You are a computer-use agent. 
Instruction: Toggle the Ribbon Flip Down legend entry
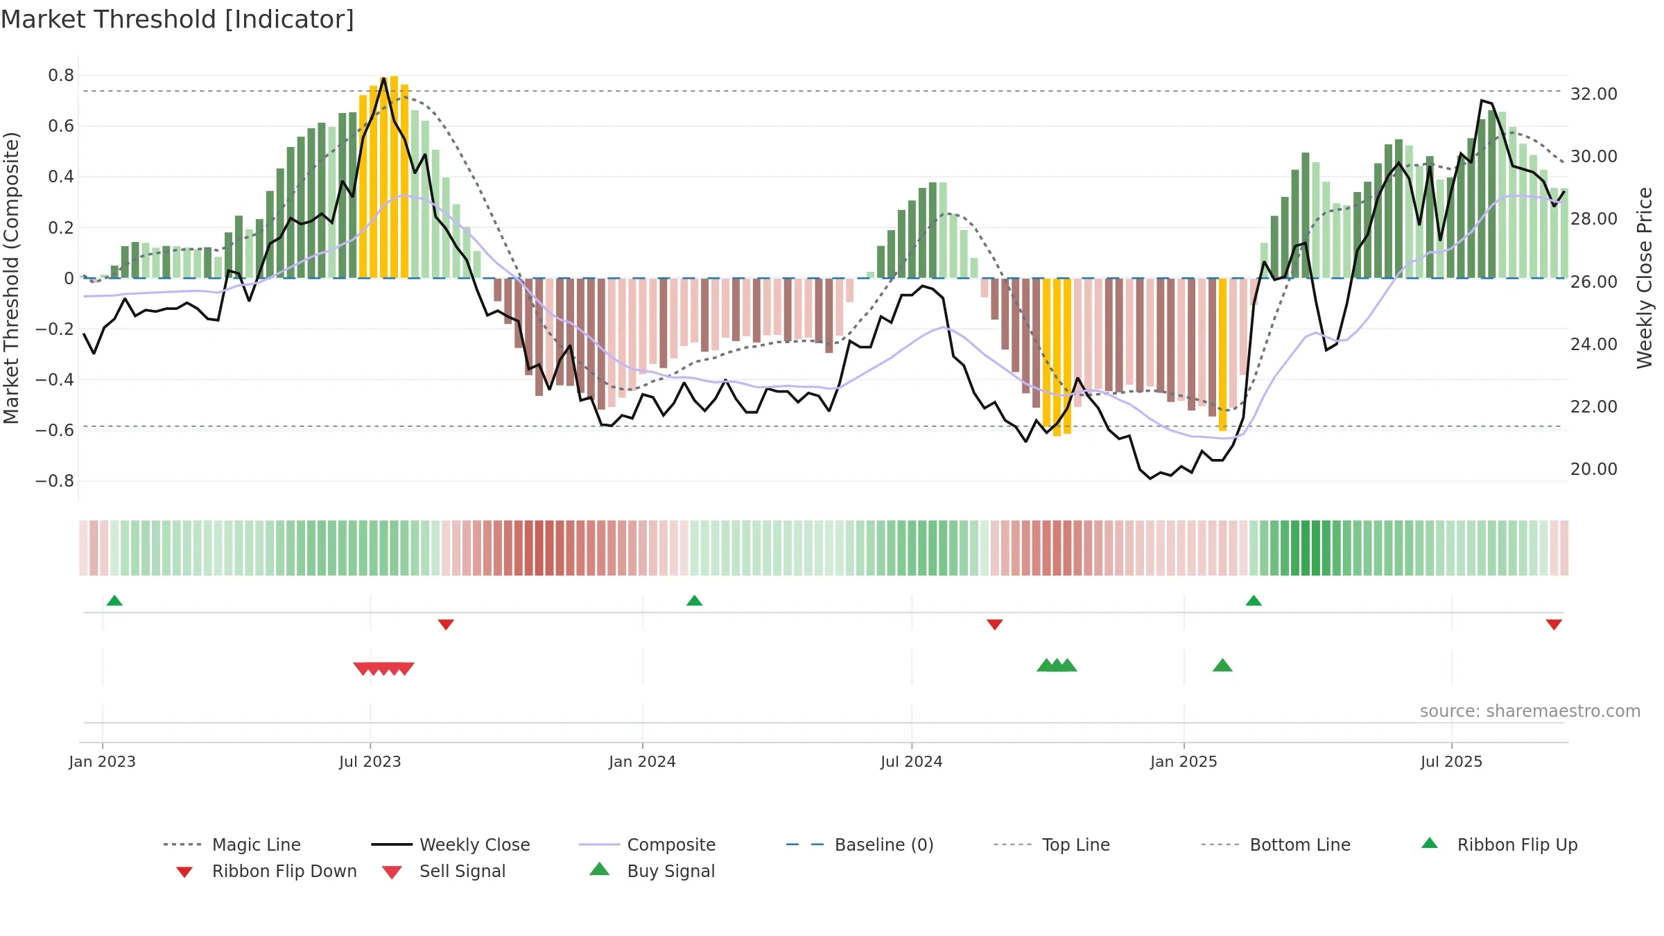coord(266,871)
